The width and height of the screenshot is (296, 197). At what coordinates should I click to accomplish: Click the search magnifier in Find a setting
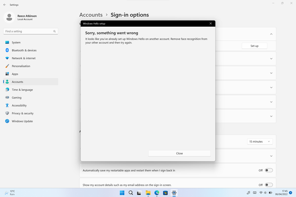54,32
